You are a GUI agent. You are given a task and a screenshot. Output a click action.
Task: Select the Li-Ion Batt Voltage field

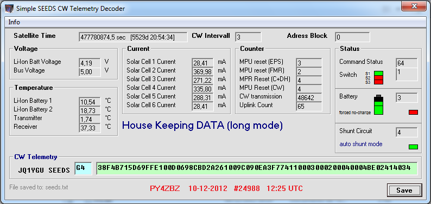[90, 63]
